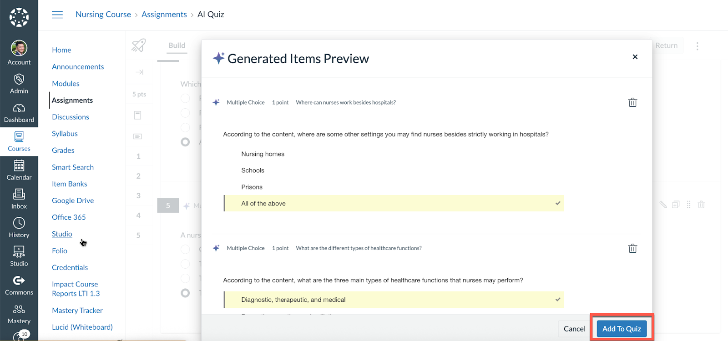Delete the healthcare functions question
This screenshot has height=341, width=728.
point(632,248)
